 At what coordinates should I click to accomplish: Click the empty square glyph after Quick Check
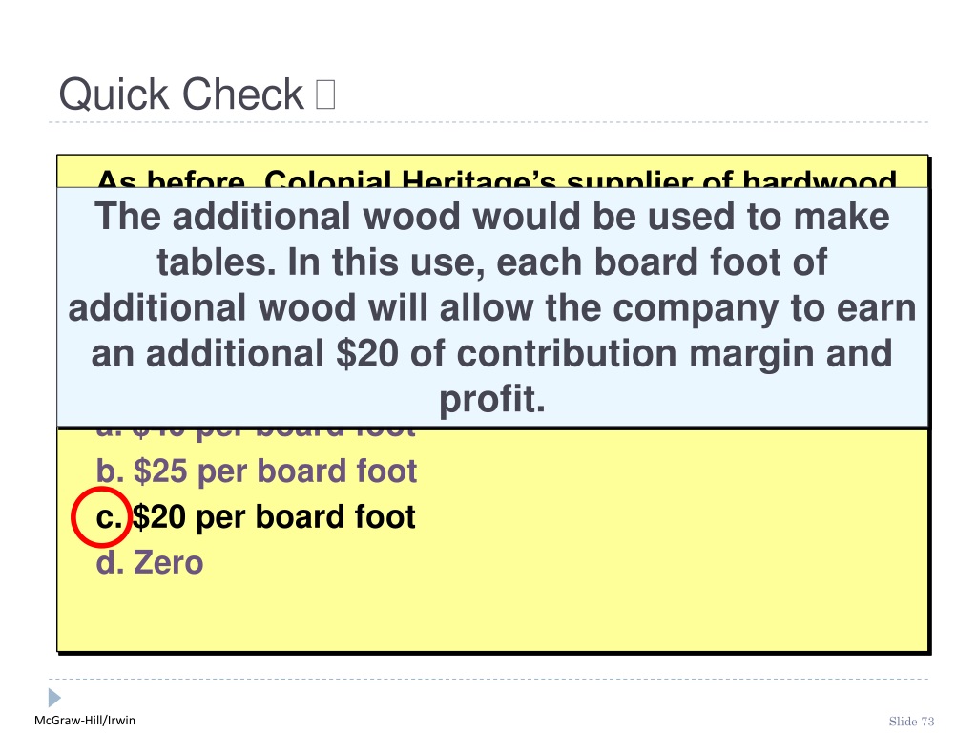click(x=325, y=94)
